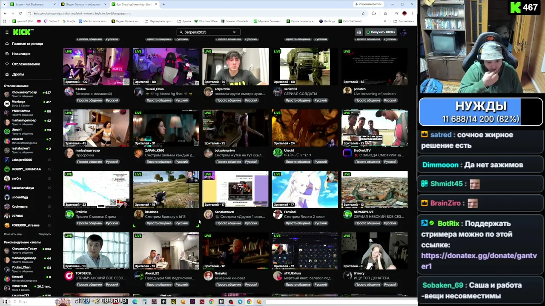The image size is (545, 306).
Task: Click the Получить KICKs button
Action: tap(381, 32)
